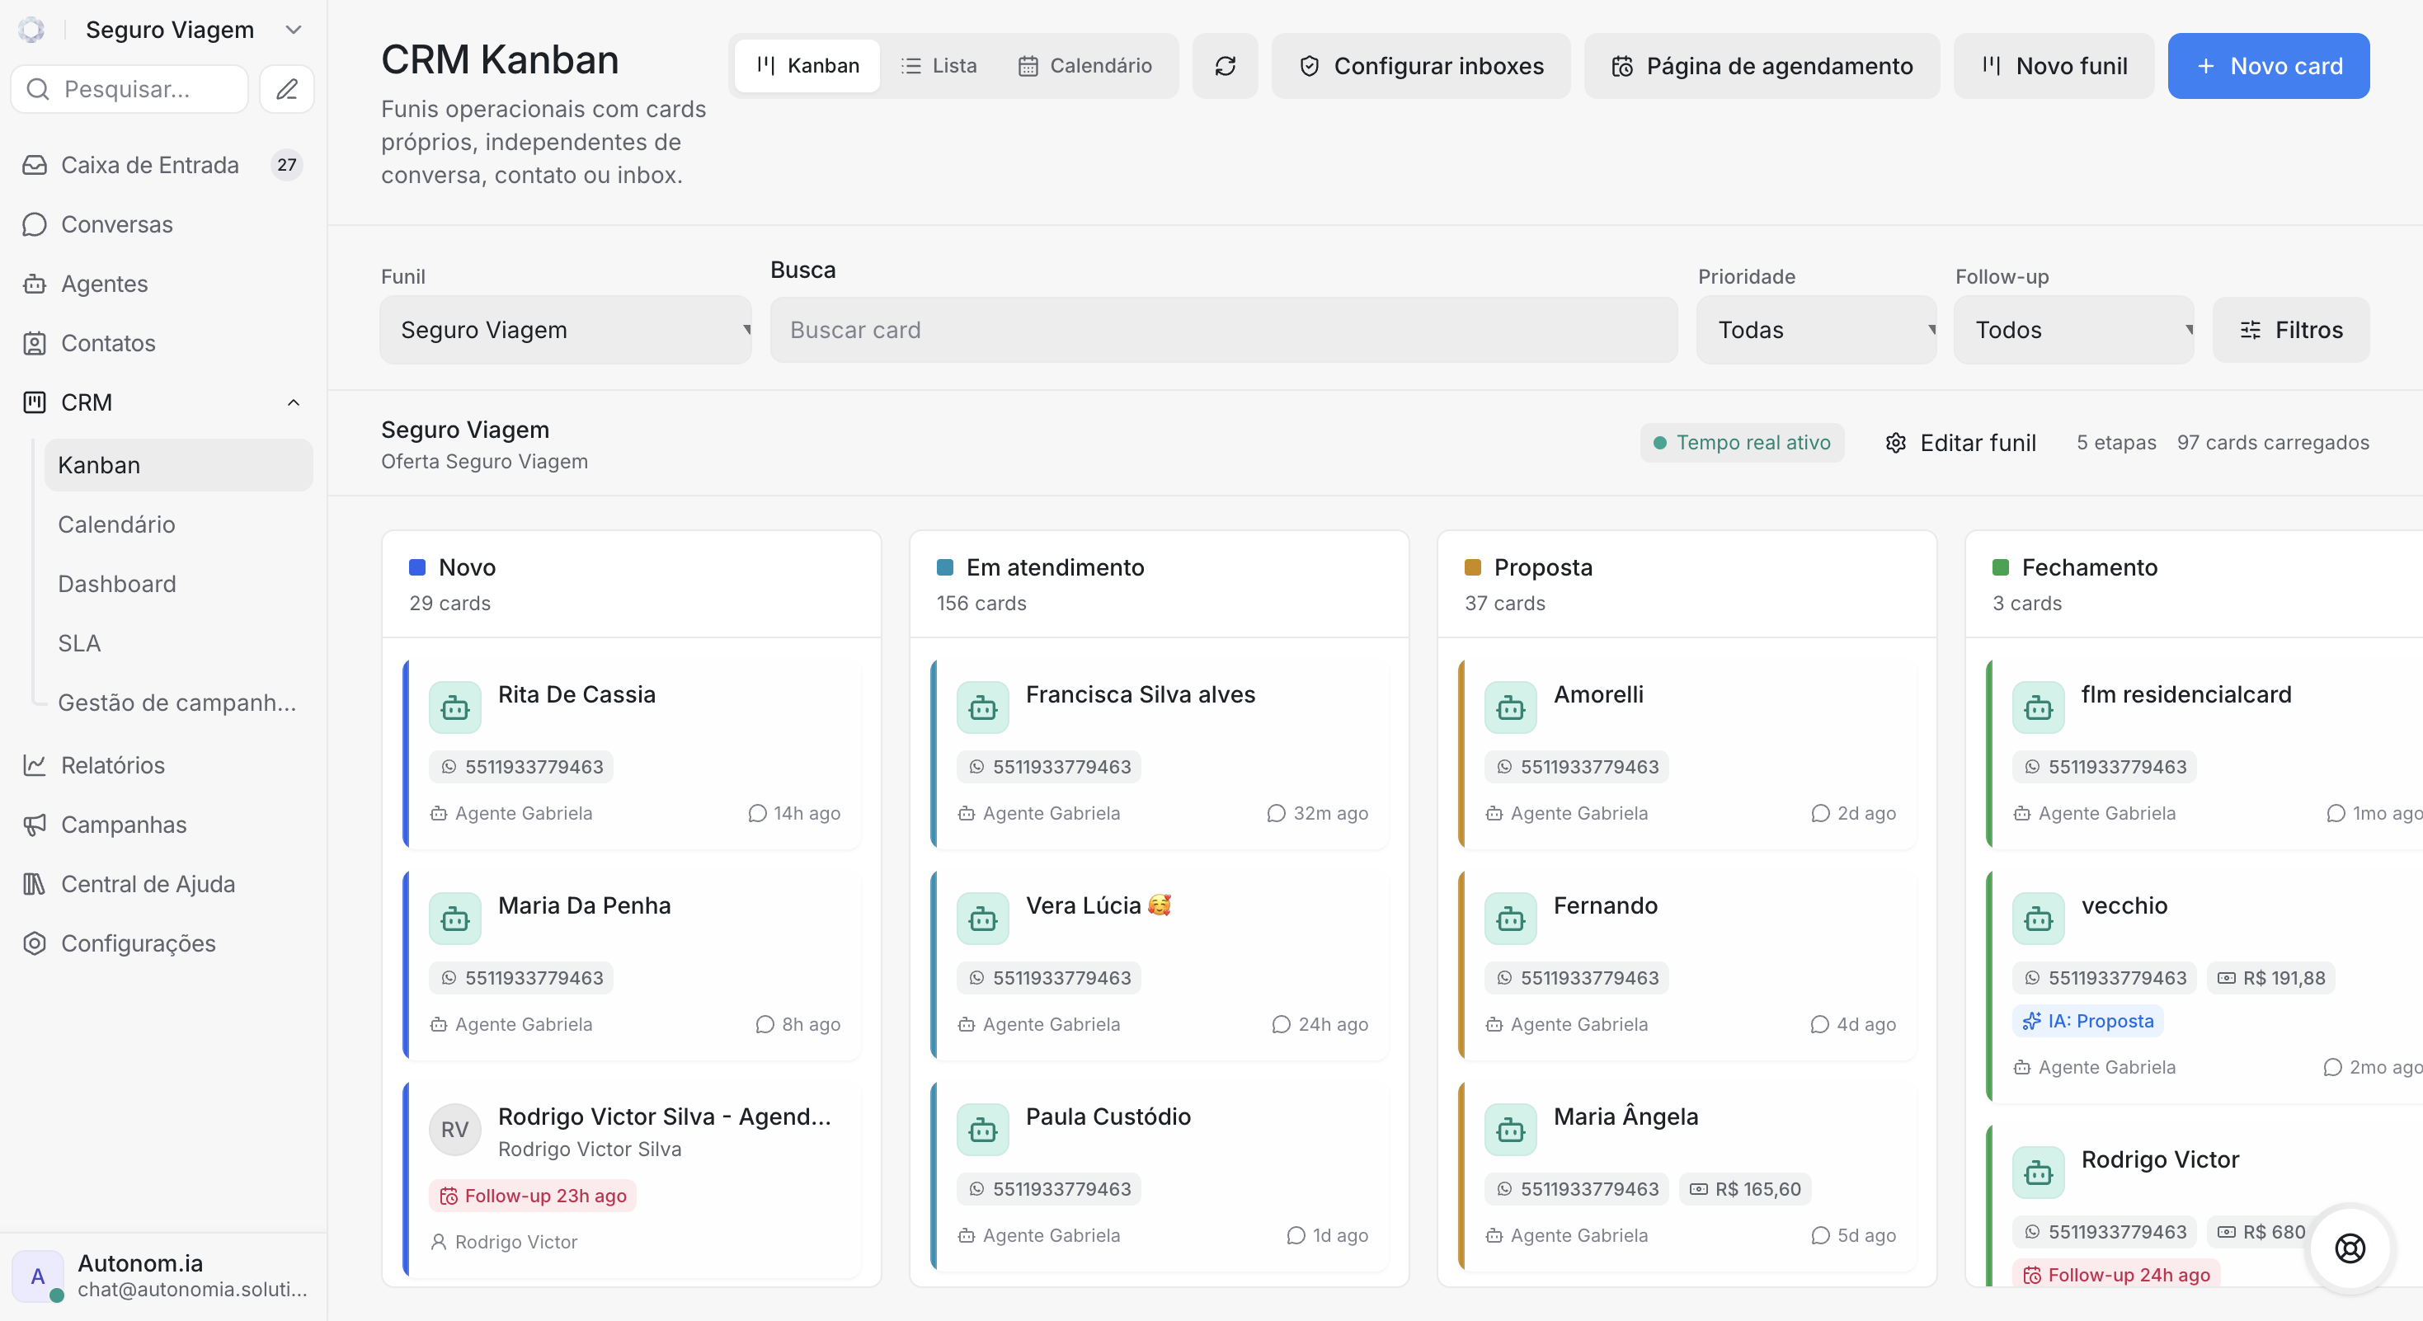Click the bot avatar on Paula Custódio card
The image size is (2423, 1321).
tap(982, 1129)
